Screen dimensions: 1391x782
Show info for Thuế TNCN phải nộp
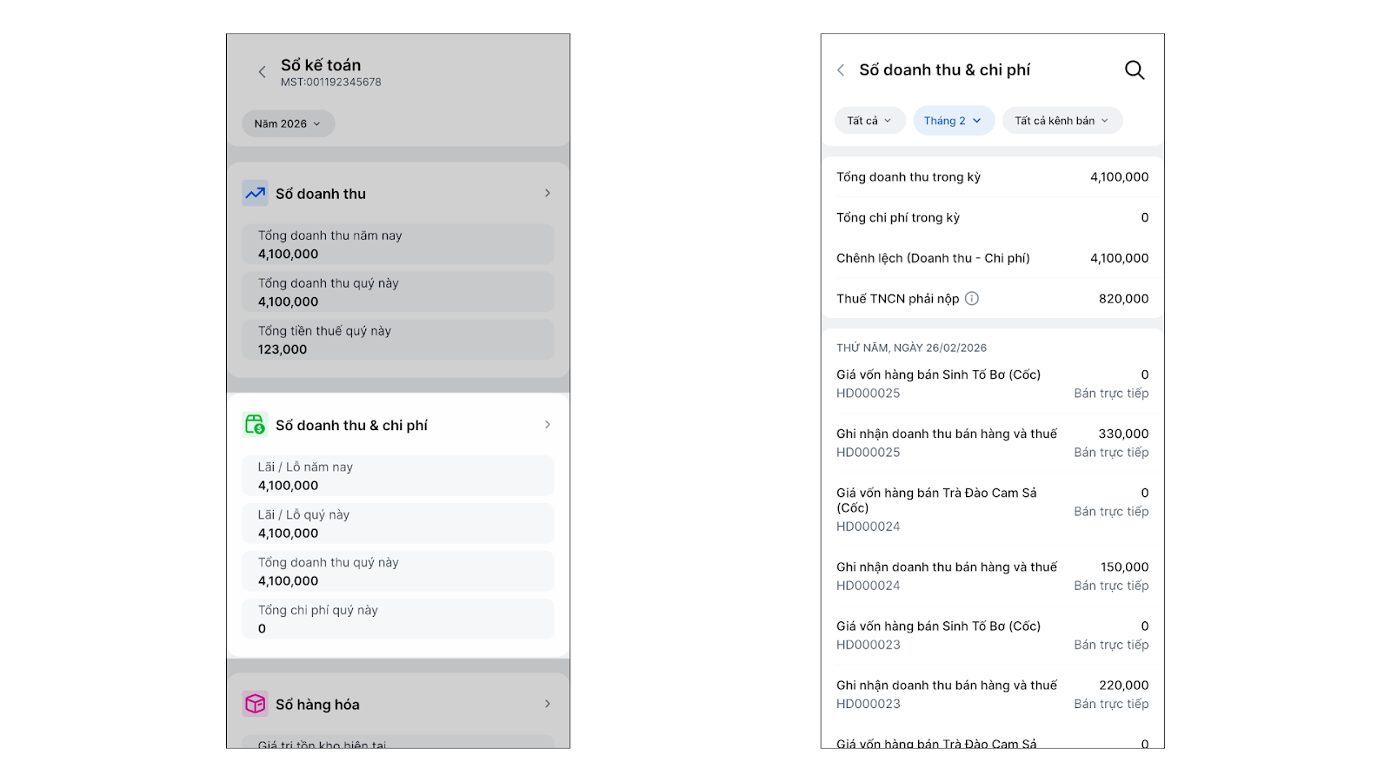click(x=972, y=299)
